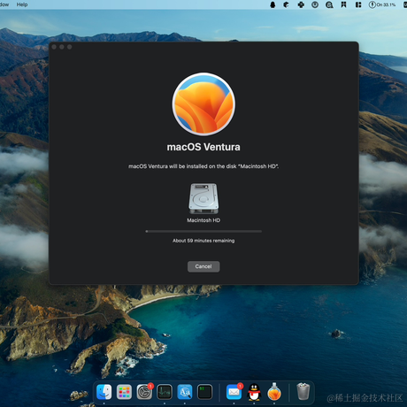The height and width of the screenshot is (407, 407).
Task: Open the Dictionary app in Dock
Action: (x=185, y=392)
